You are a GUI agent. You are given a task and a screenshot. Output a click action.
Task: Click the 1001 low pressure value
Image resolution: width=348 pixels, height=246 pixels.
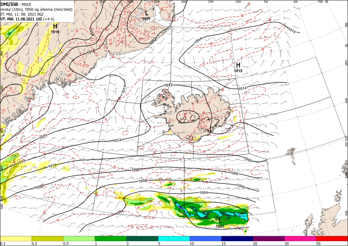(220, 226)
